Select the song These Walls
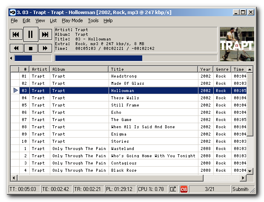This screenshot has height=202, width=264. [129, 98]
